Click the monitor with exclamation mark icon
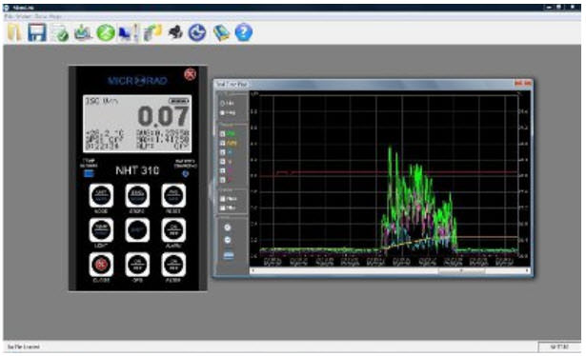 click(x=129, y=32)
